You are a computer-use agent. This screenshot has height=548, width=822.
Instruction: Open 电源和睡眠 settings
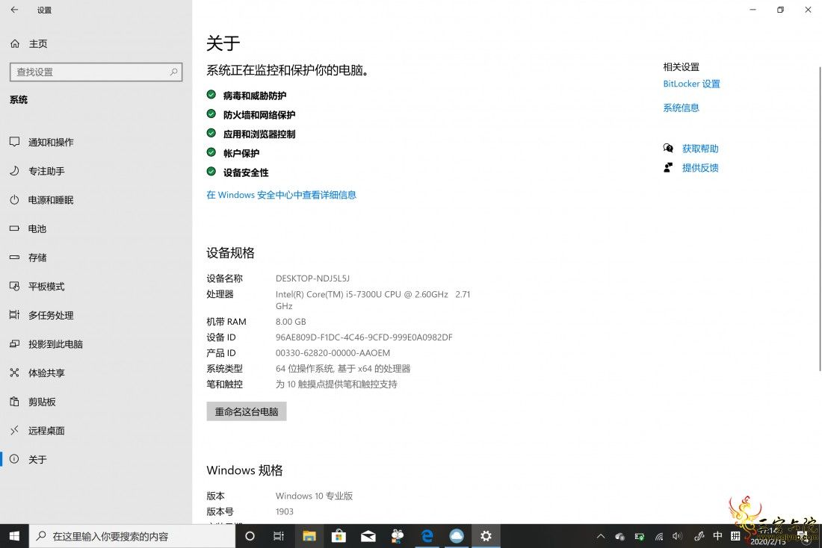tap(96, 199)
